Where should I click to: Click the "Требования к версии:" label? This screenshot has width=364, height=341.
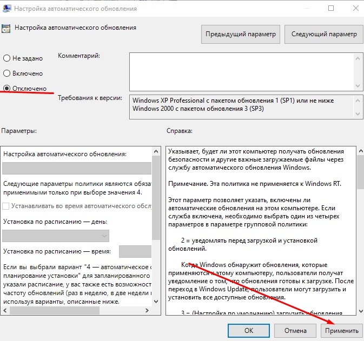(90, 98)
